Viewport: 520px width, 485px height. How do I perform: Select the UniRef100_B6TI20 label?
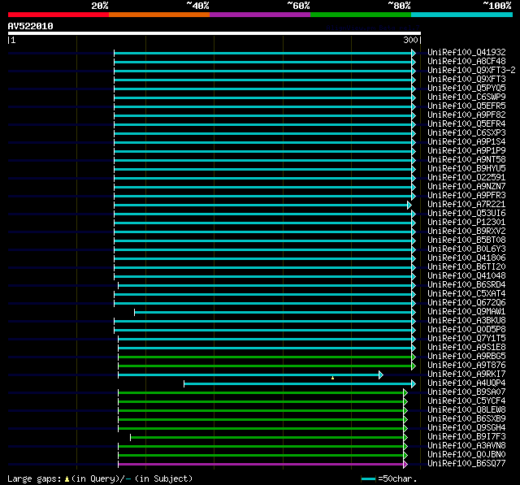coord(466,267)
